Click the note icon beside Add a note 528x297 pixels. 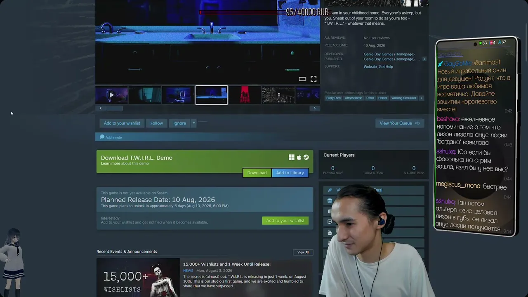coord(102,137)
